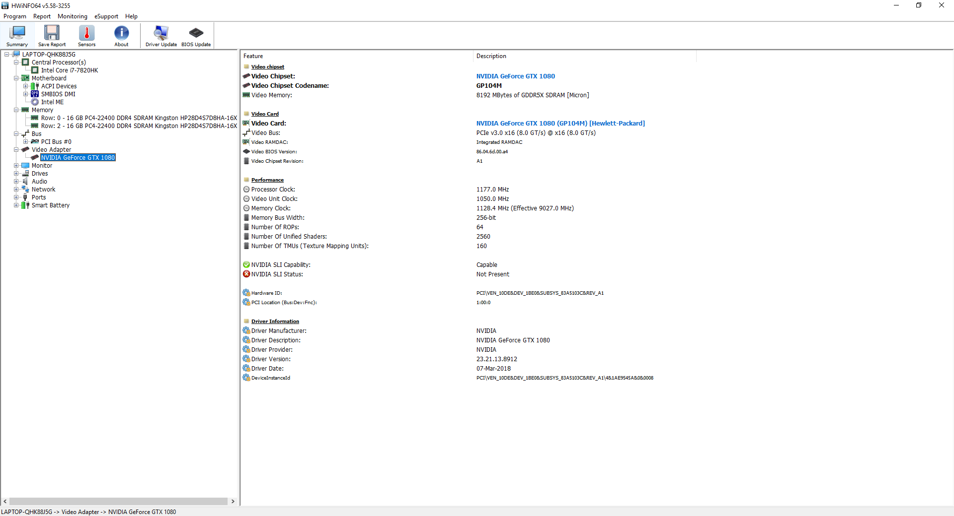Select the Motherboard tree icon
This screenshot has height=516, width=954.
tap(25, 78)
